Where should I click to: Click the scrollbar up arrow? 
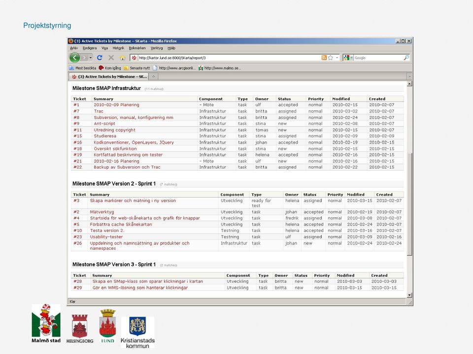pos(409,84)
